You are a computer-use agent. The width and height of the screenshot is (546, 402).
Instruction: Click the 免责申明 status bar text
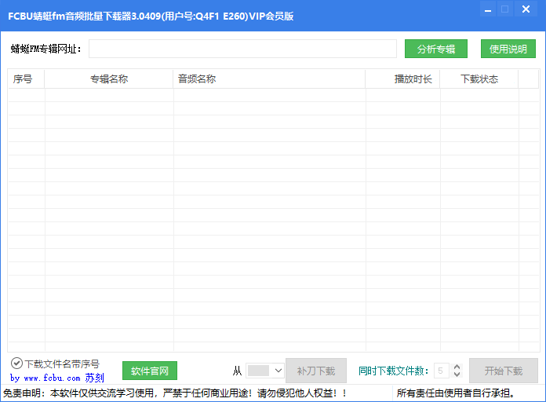(175, 393)
